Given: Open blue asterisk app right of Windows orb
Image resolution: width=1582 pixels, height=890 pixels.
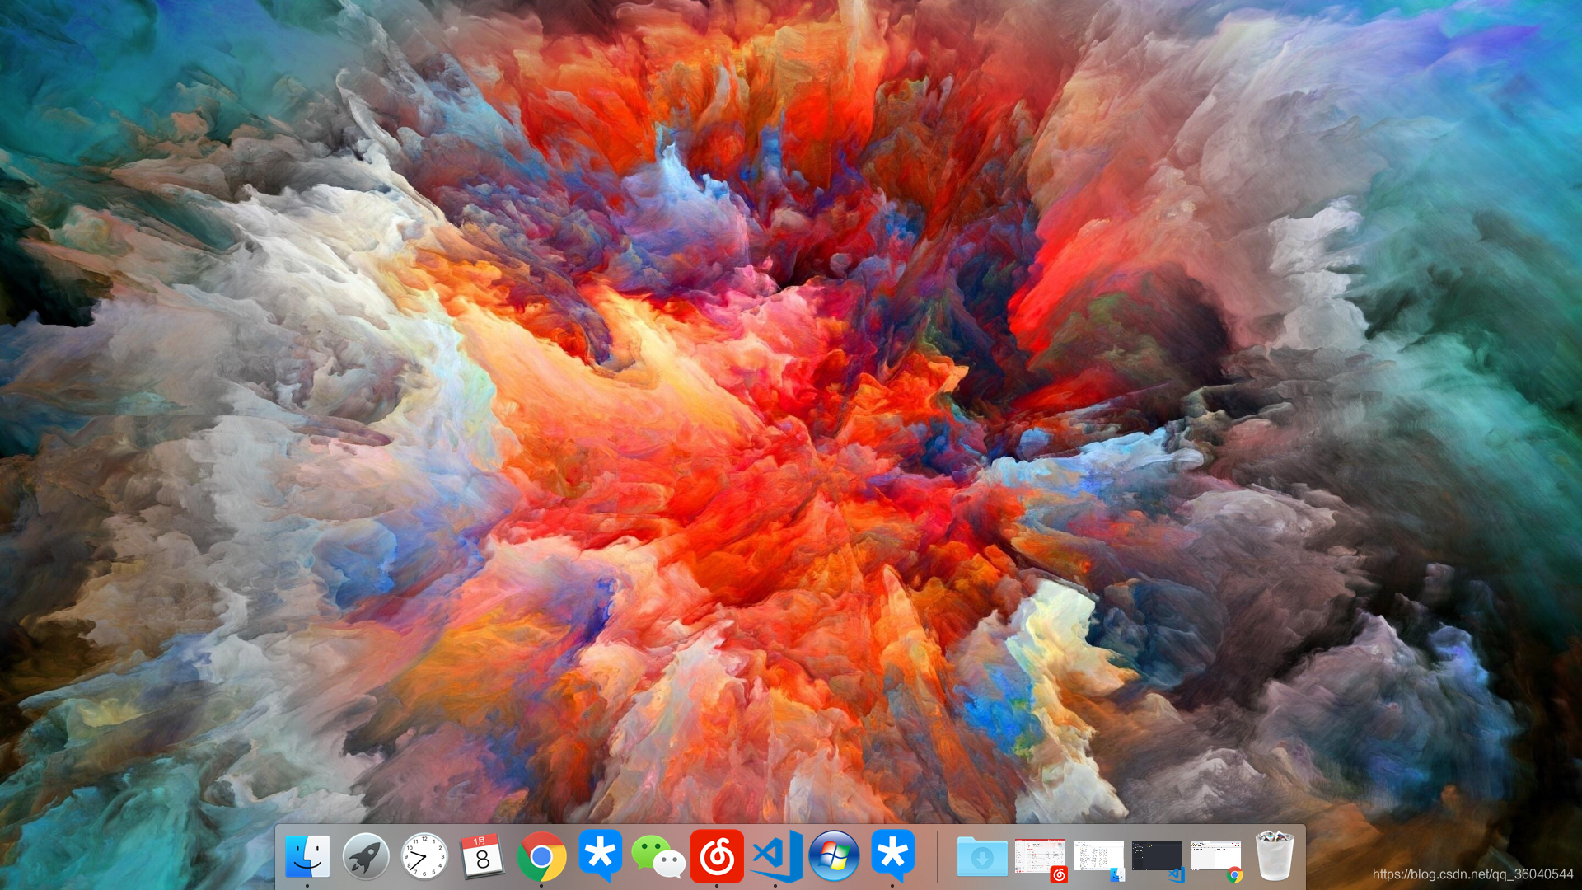Looking at the screenshot, I should [x=892, y=855].
